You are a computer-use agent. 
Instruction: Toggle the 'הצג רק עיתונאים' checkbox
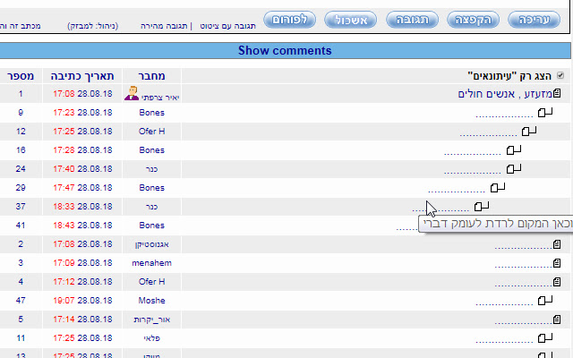(x=560, y=76)
